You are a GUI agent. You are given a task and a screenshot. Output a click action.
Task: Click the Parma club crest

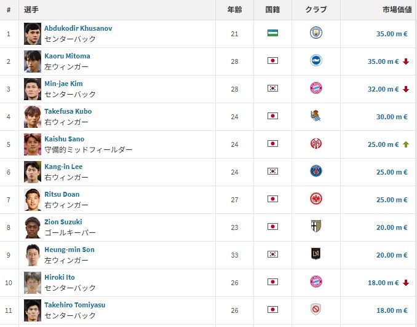tap(316, 227)
